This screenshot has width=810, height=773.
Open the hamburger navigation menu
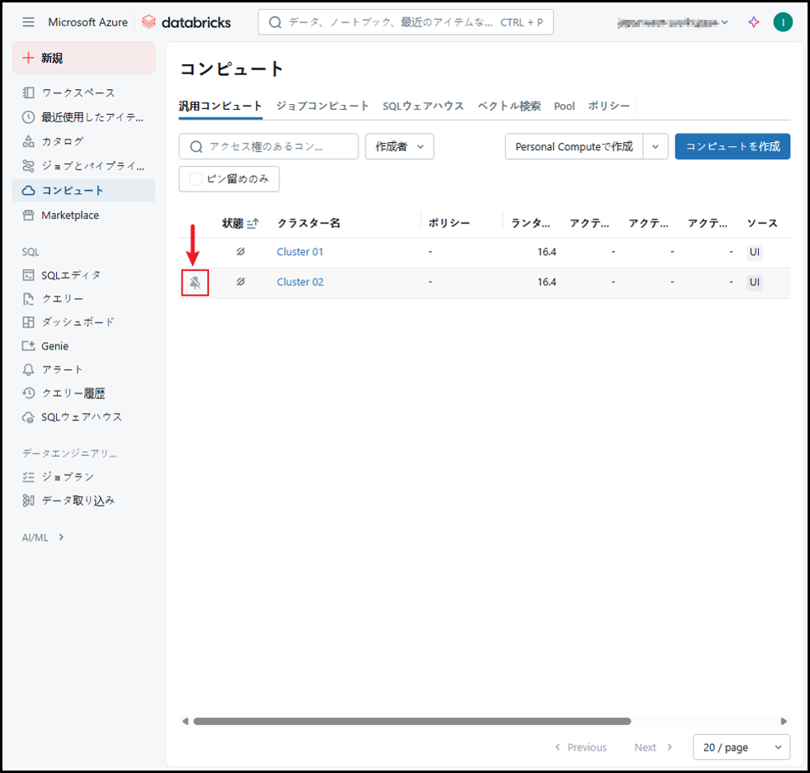(29, 22)
